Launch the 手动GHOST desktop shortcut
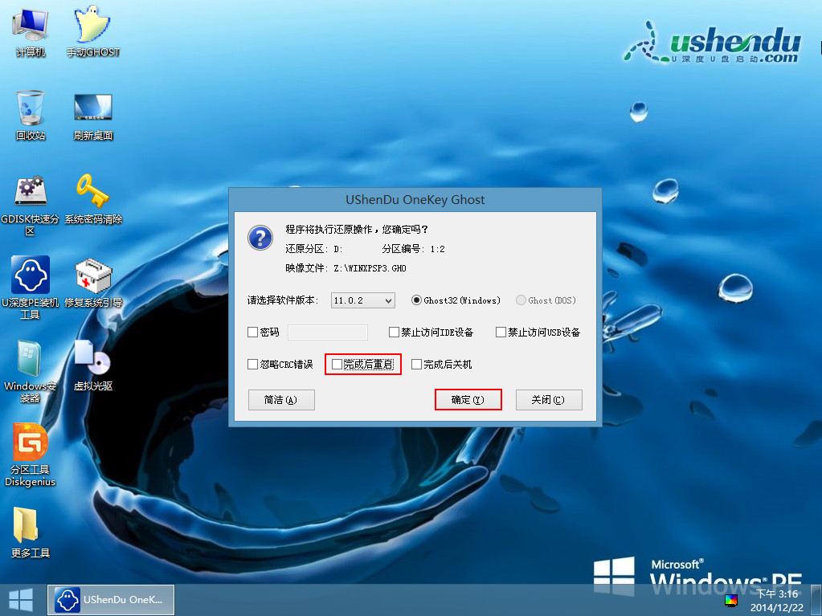The width and height of the screenshot is (822, 616). 93,27
